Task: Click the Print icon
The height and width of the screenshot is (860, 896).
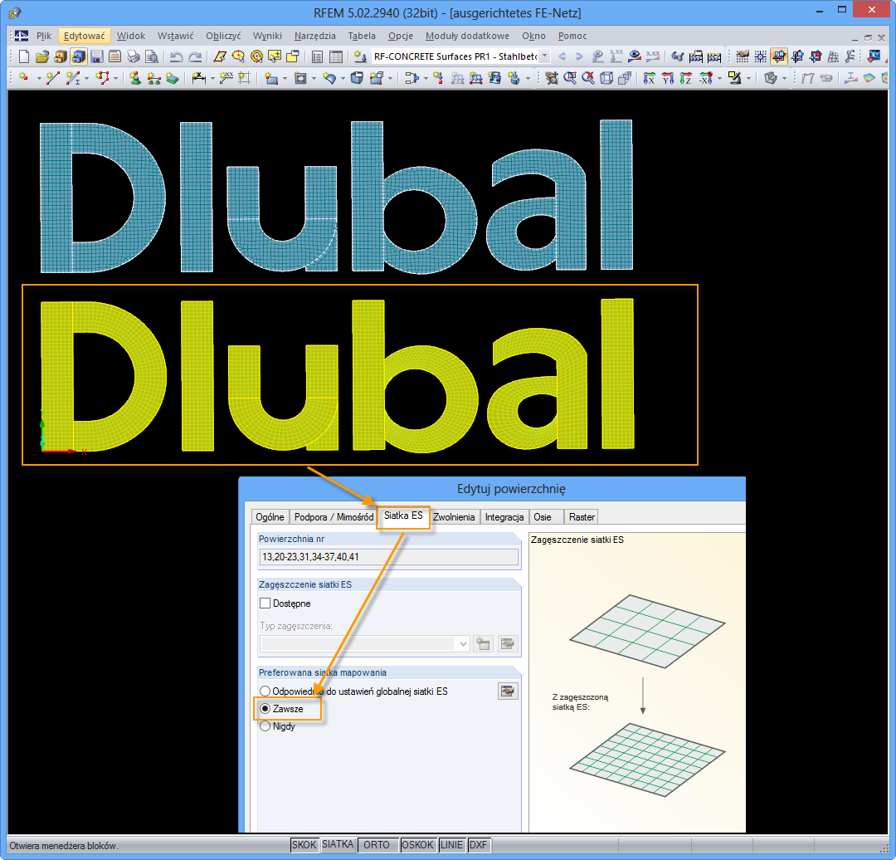Action: click(x=133, y=56)
